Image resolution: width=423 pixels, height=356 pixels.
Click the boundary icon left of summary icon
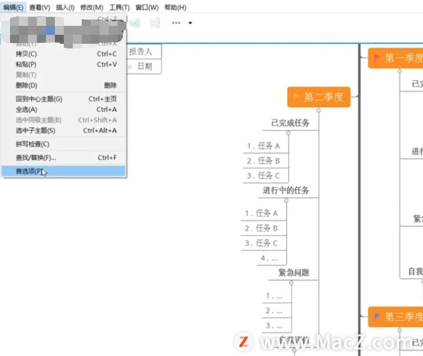[x=134, y=23]
